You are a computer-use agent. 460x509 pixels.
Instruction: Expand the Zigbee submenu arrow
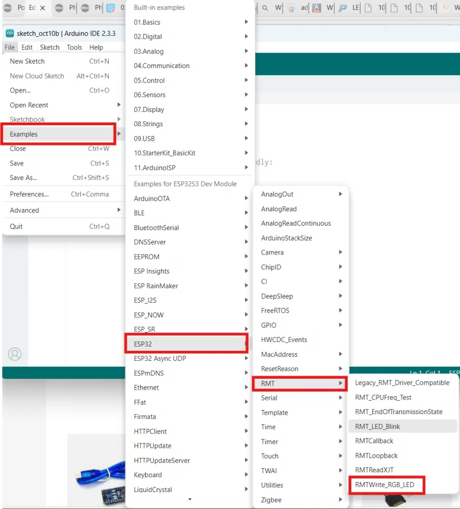(341, 500)
